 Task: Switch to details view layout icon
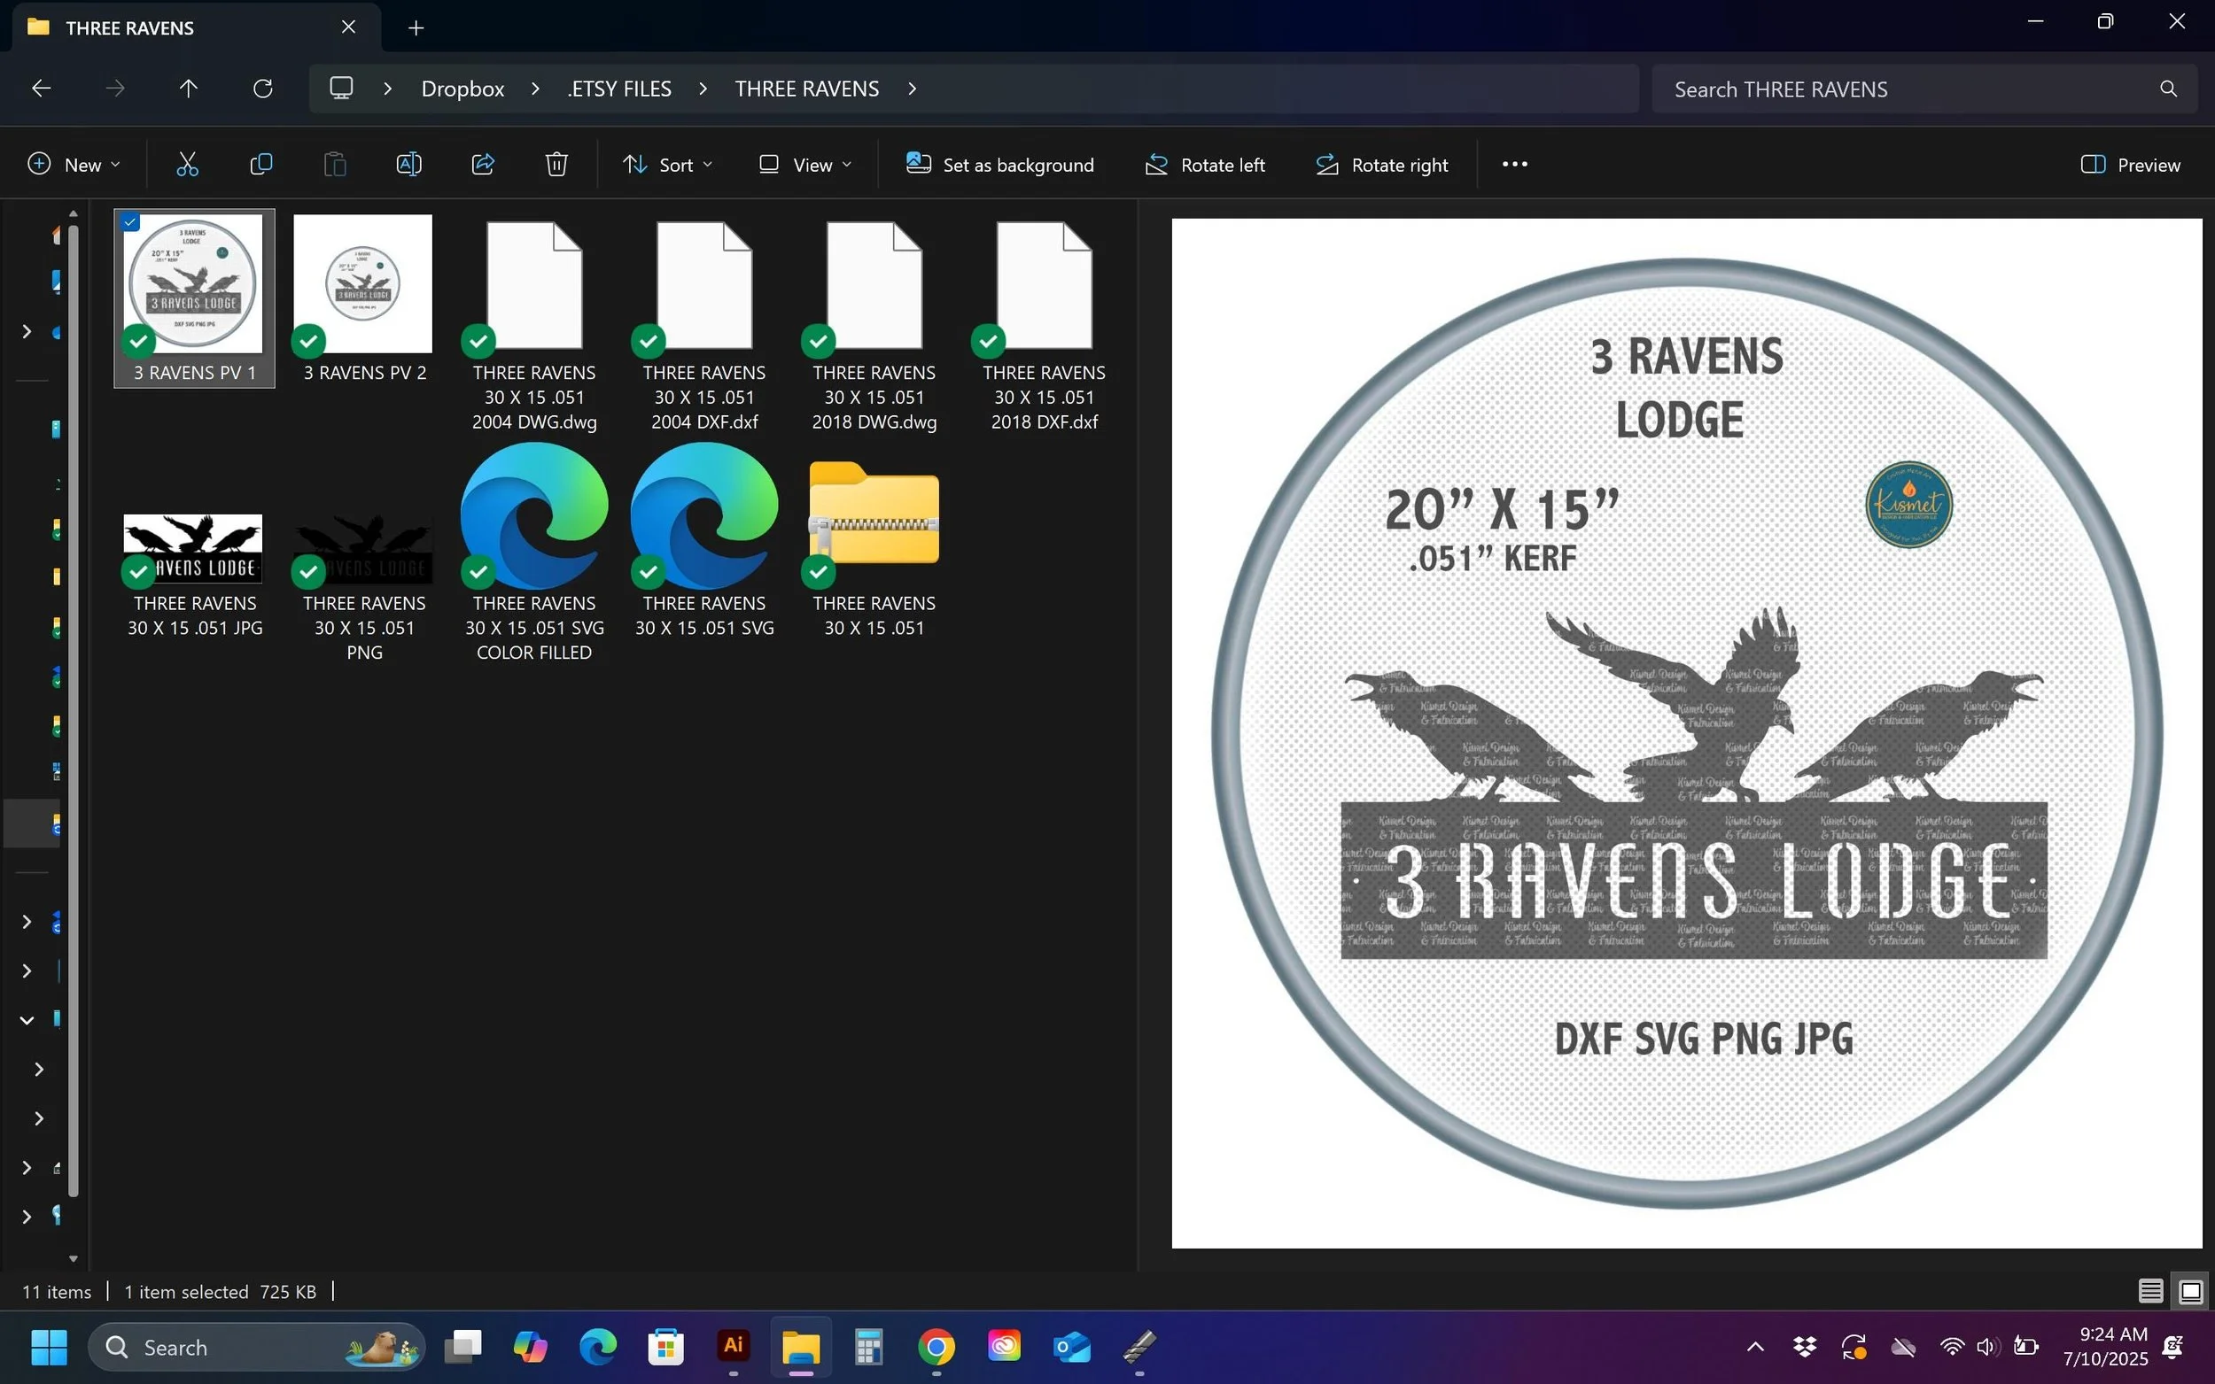point(2150,1292)
